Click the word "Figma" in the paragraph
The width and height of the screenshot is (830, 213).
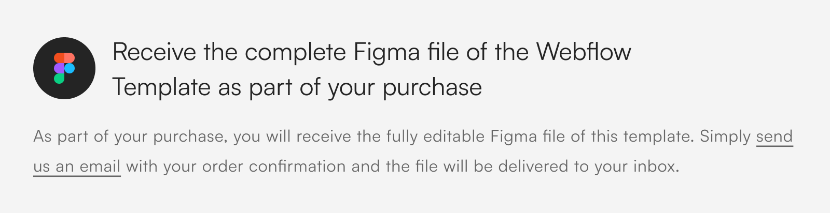pos(514,137)
